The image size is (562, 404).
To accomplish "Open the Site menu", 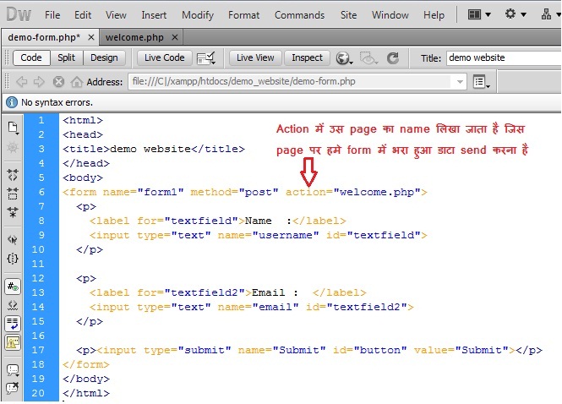I will 348,15.
